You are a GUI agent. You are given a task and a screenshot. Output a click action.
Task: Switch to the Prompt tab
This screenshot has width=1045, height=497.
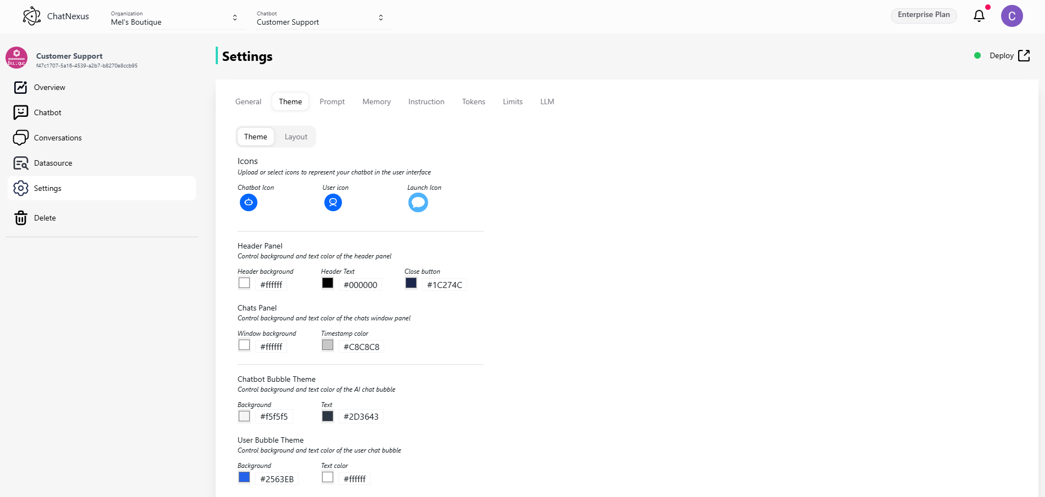[332, 101]
